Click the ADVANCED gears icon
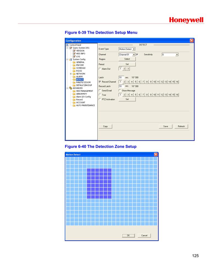Image resolution: width=224 pixels, height=272 pixels. [71, 88]
